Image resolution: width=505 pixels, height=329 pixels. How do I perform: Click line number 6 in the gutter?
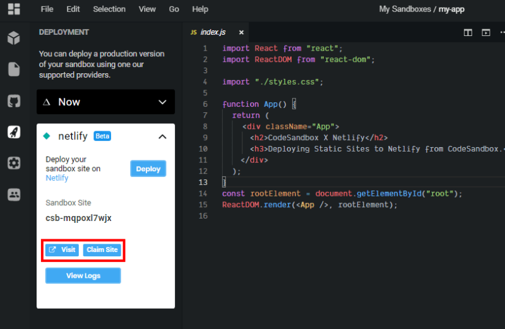[205, 104]
